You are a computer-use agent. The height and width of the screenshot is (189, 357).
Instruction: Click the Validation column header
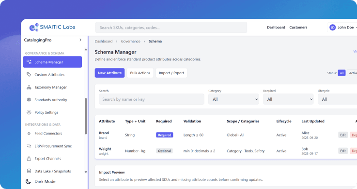click(192, 121)
